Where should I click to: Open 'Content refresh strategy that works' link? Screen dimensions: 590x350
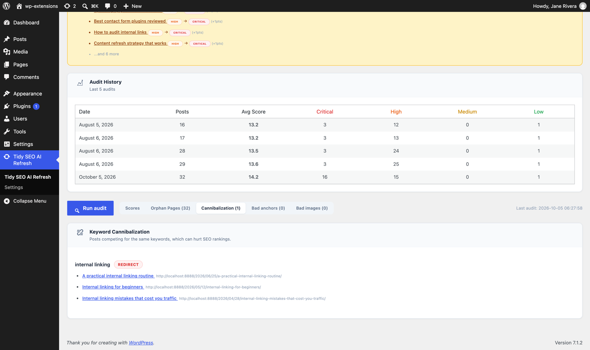(x=130, y=43)
